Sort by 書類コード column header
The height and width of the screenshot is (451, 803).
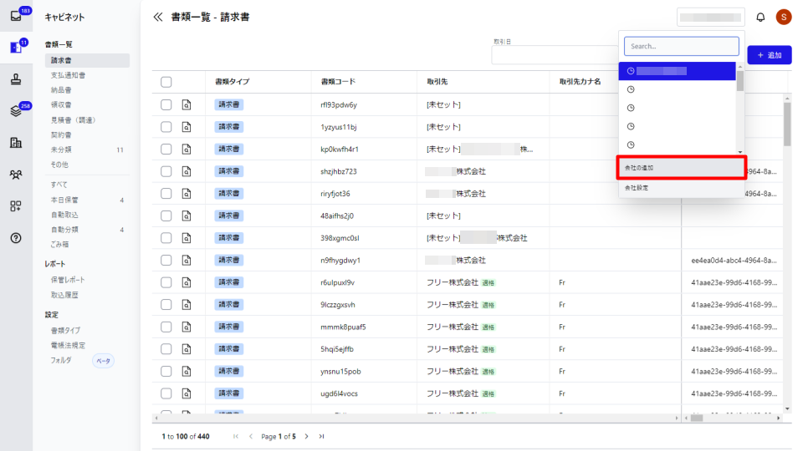coord(338,81)
